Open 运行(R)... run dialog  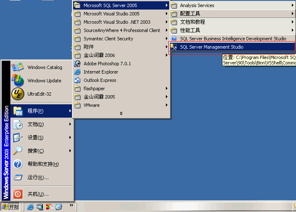tap(42, 177)
